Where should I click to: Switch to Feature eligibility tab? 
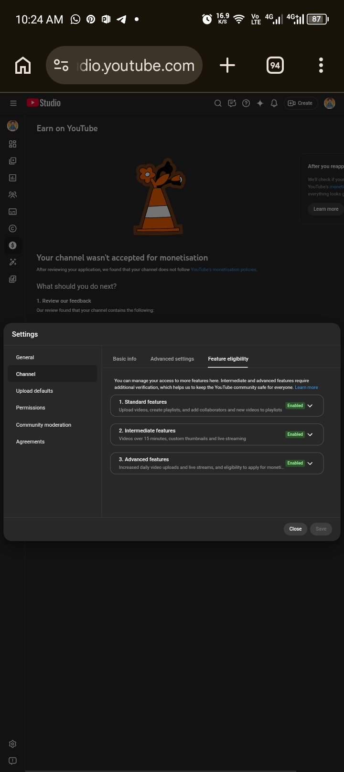tap(228, 359)
